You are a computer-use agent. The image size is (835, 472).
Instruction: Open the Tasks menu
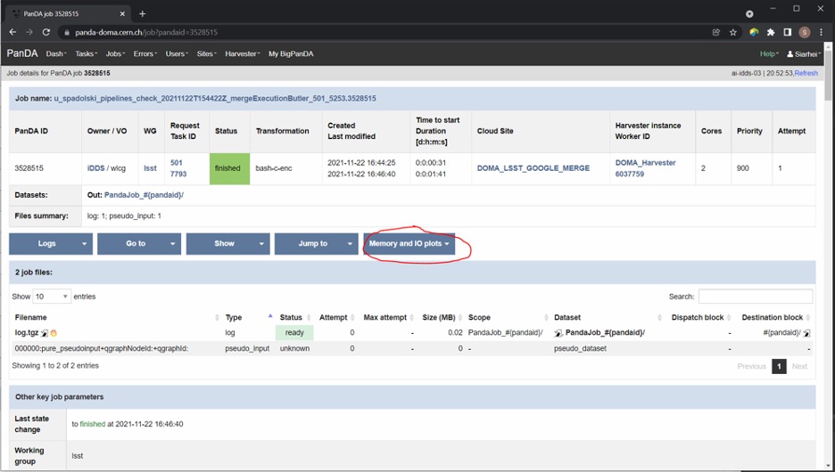pyautogui.click(x=86, y=53)
